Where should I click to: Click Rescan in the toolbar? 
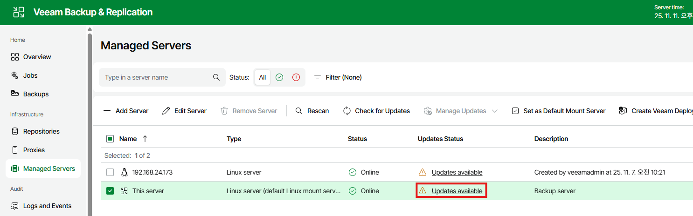tap(312, 111)
